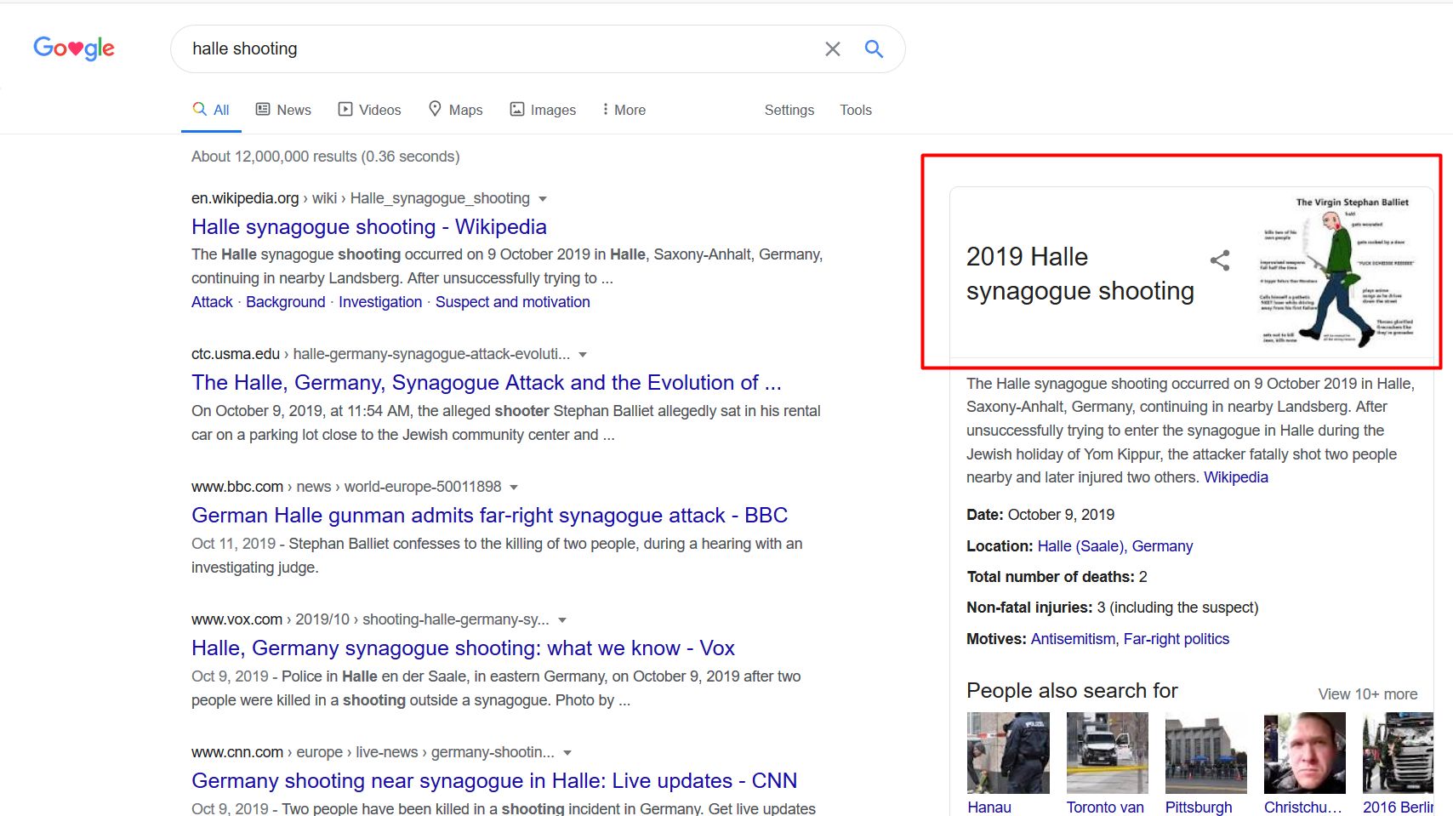The height and width of the screenshot is (816, 1453).
Task: Click the magnifying glass search icon
Action: [874, 49]
